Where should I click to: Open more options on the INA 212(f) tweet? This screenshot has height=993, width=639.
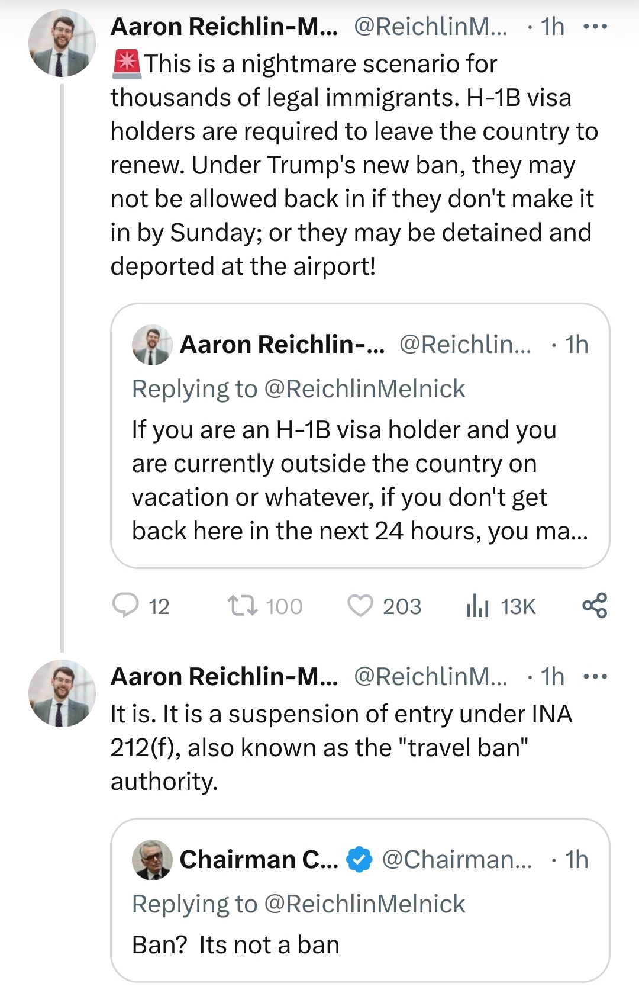click(x=595, y=677)
